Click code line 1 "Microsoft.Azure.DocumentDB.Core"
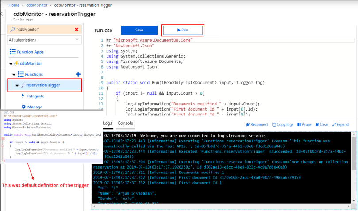This screenshot has width=358, height=211. point(150,40)
